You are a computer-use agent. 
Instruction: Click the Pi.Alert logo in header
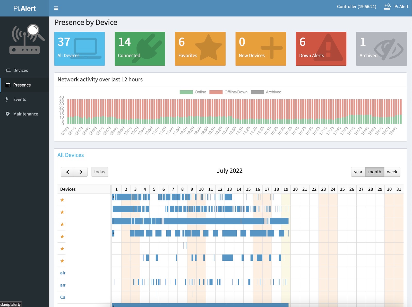pos(24,8)
